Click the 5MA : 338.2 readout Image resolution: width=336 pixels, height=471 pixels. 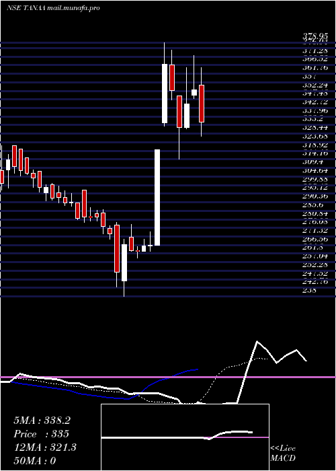click(42, 421)
